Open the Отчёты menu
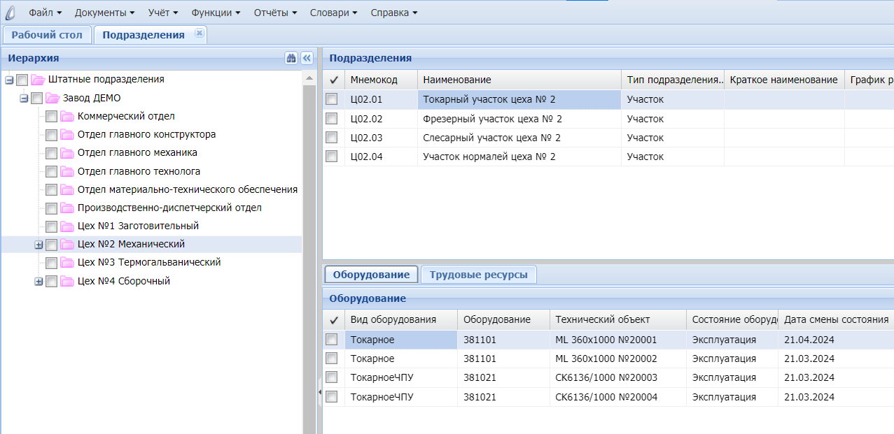 [x=274, y=13]
